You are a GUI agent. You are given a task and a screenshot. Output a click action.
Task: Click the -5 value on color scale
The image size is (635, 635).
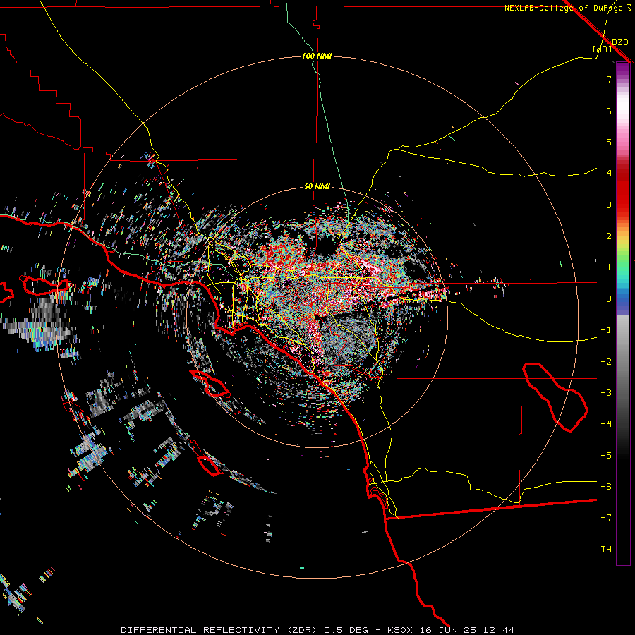click(606, 456)
